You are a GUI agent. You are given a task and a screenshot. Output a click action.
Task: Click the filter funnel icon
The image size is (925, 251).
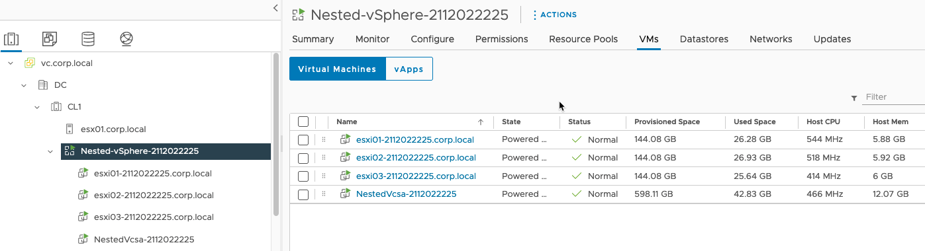(854, 98)
